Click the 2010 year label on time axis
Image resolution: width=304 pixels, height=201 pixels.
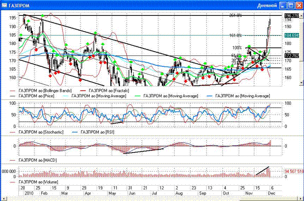point(29,193)
